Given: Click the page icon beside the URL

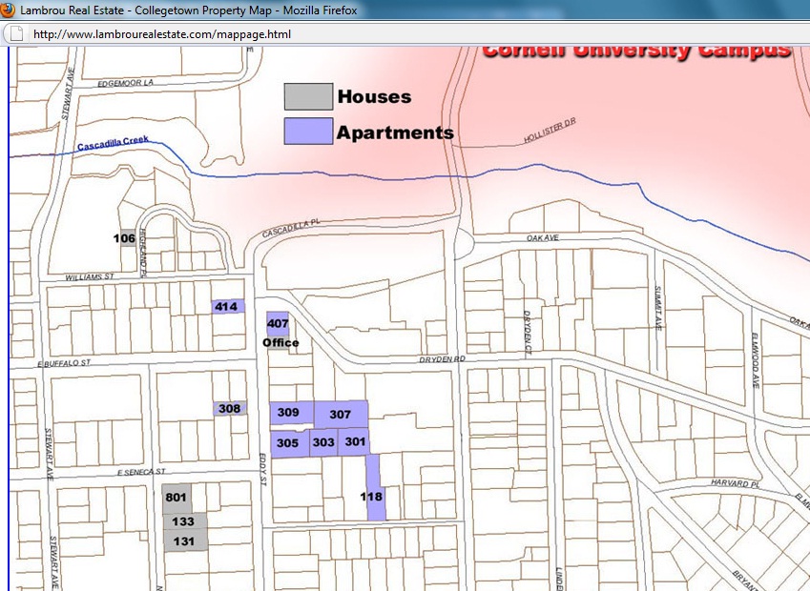Looking at the screenshot, I should click(16, 33).
